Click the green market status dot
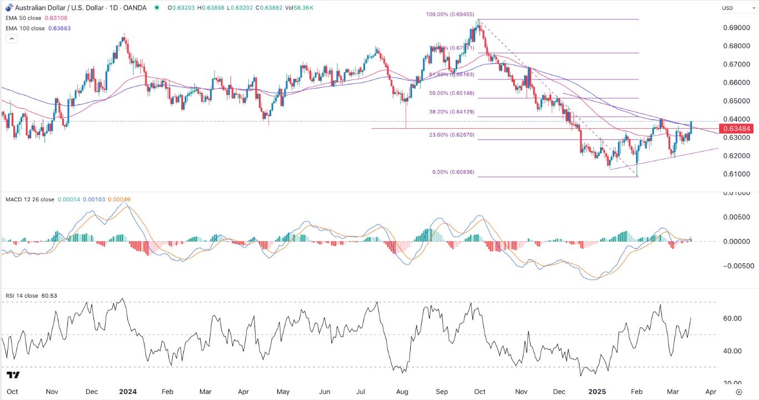This screenshot has width=759, height=400. pyautogui.click(x=158, y=8)
